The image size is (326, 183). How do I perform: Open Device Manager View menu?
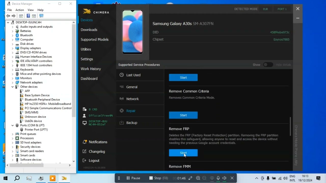pos(31,10)
